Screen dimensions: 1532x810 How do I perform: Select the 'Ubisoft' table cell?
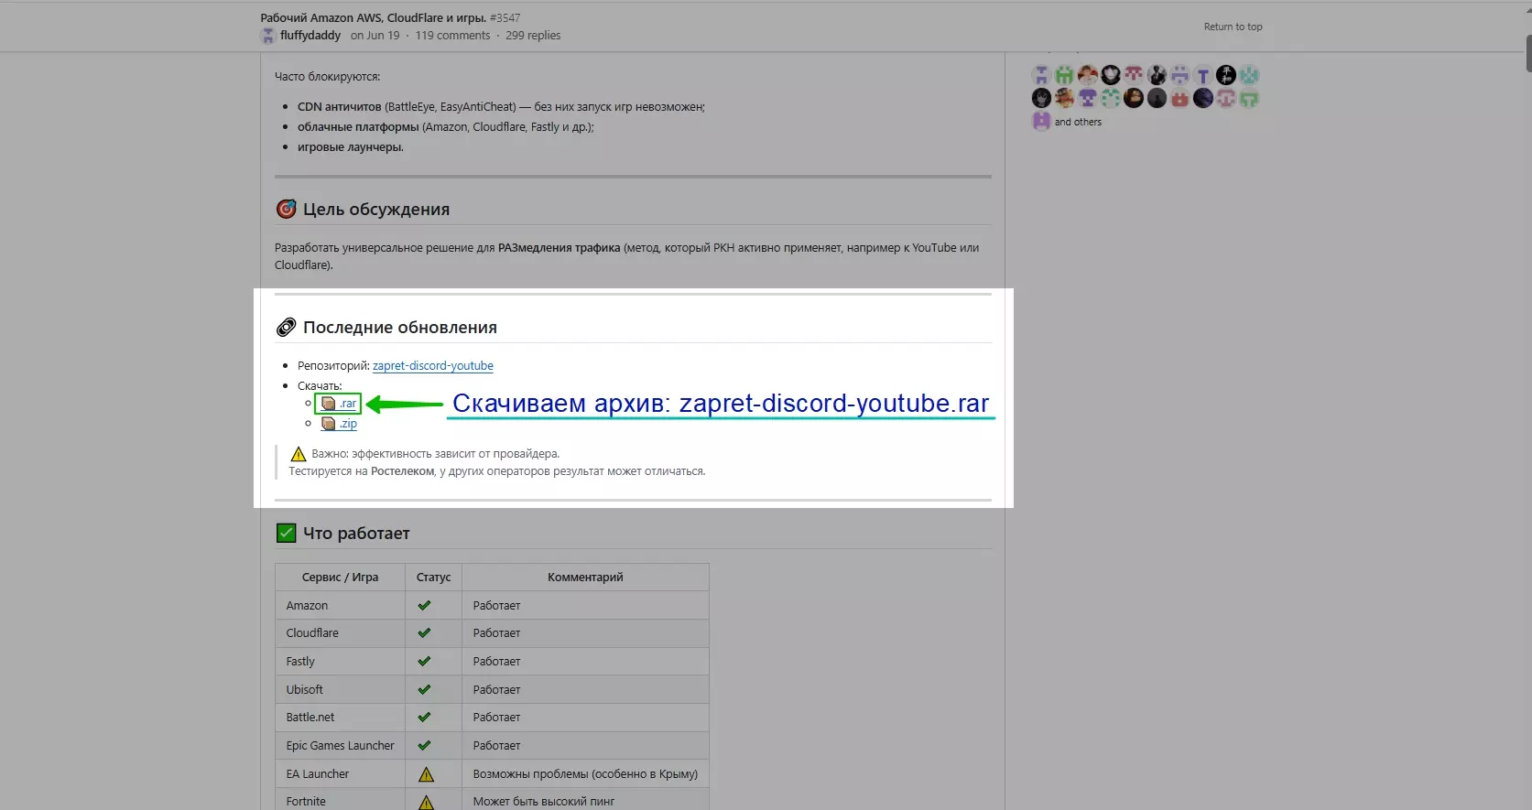tap(340, 690)
